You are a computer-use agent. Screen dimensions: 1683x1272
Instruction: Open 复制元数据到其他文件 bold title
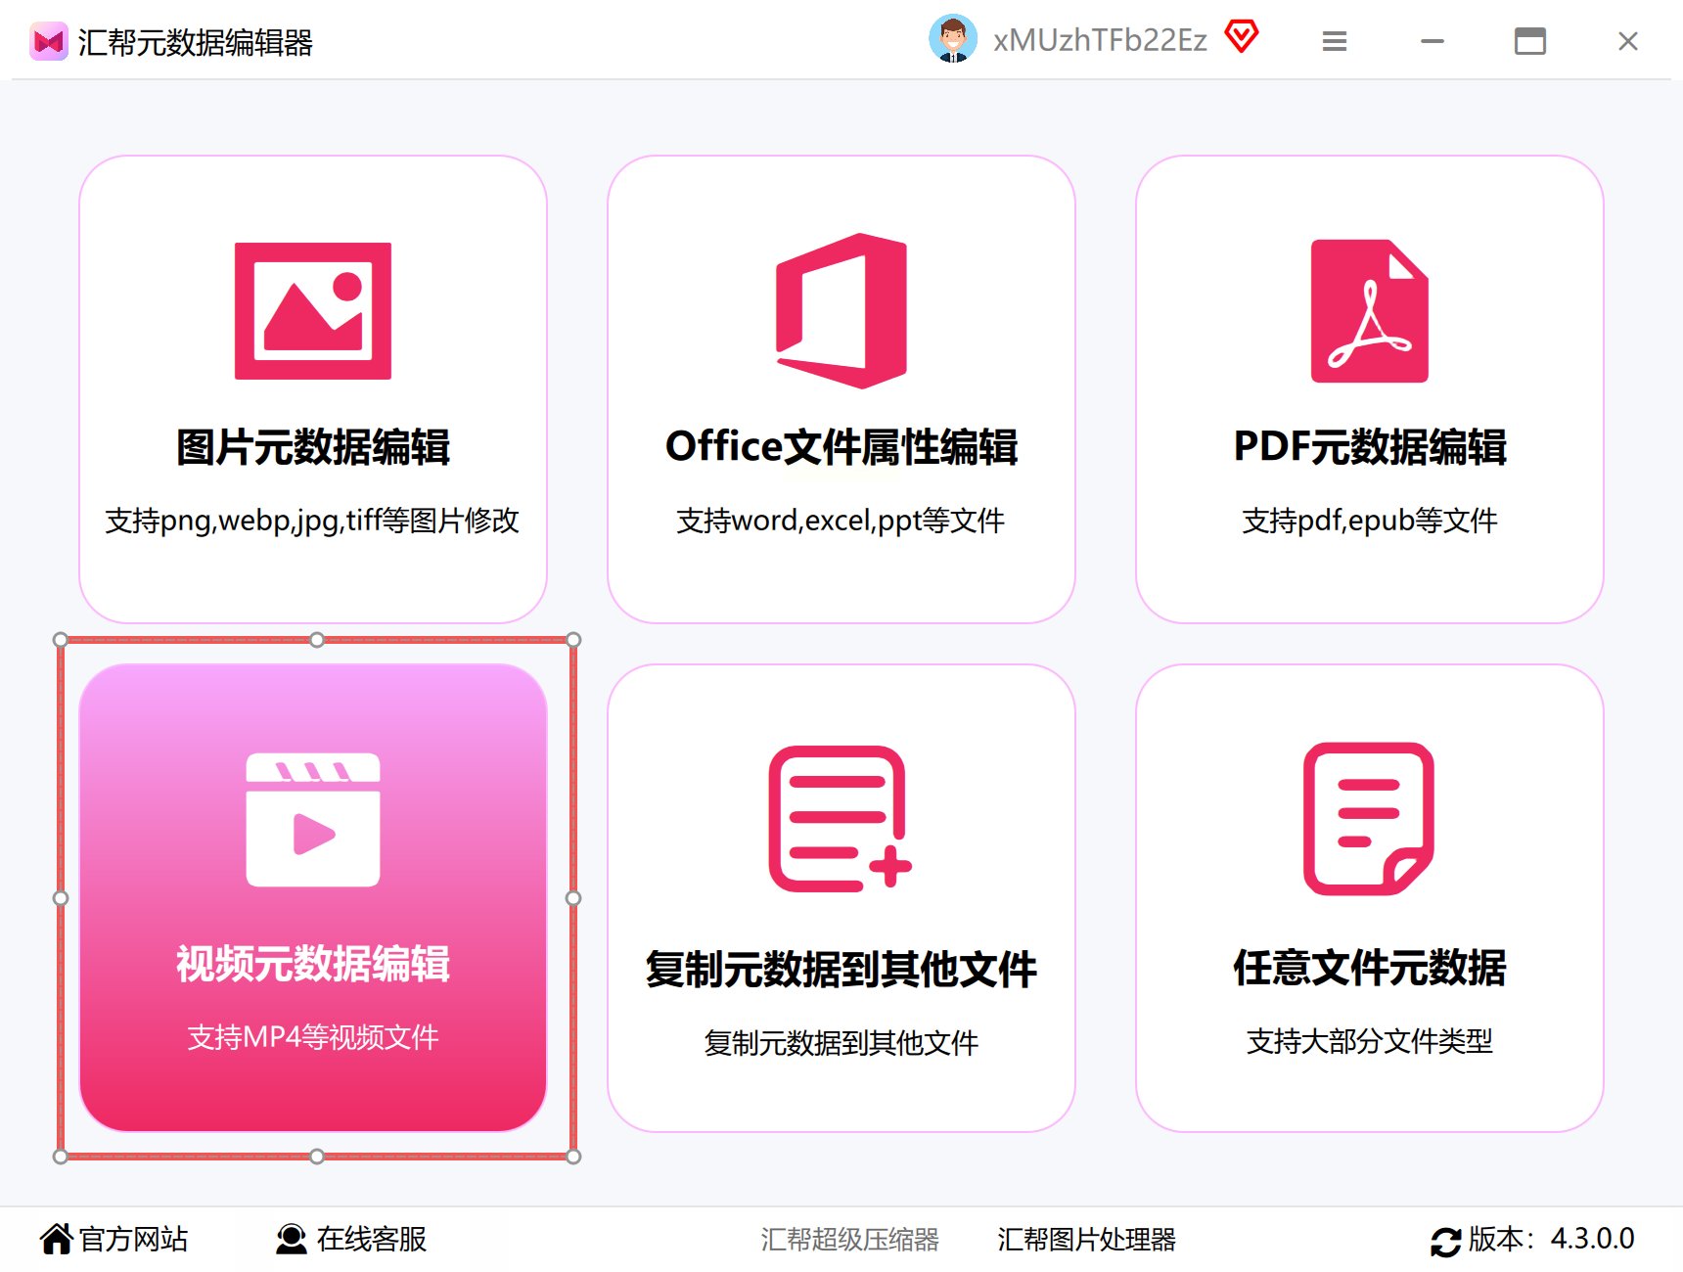(x=841, y=969)
